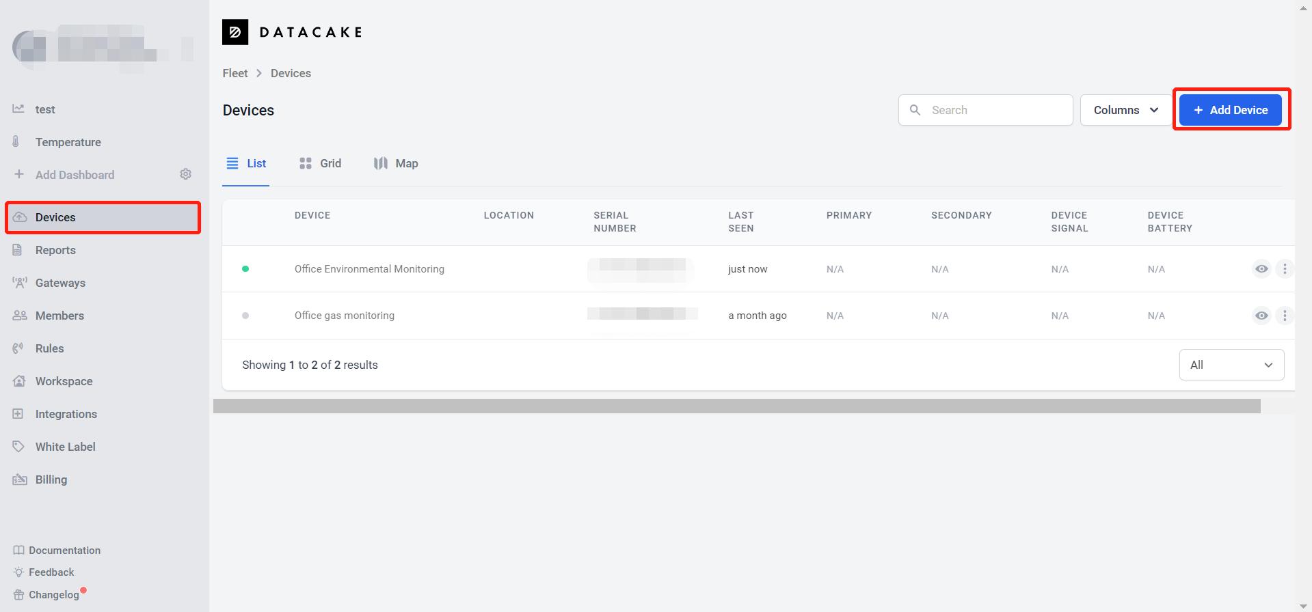Click the Rules icon in sidebar
1312x612 pixels.
(18, 348)
